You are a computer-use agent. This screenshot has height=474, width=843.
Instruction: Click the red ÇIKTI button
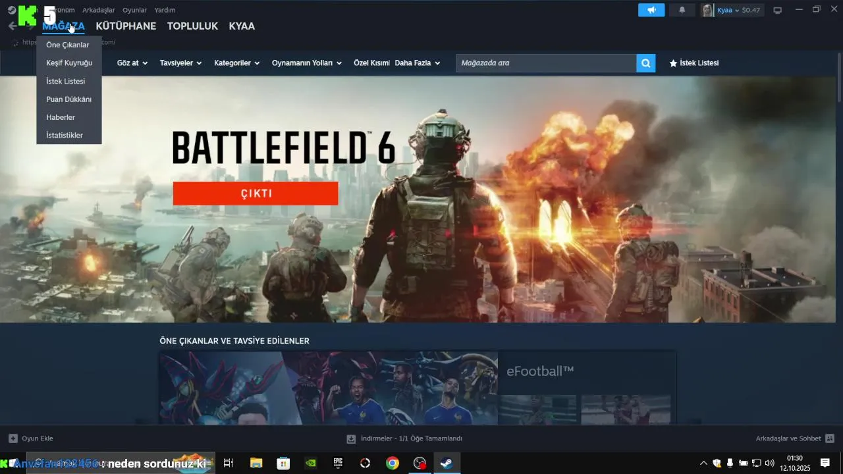(256, 194)
